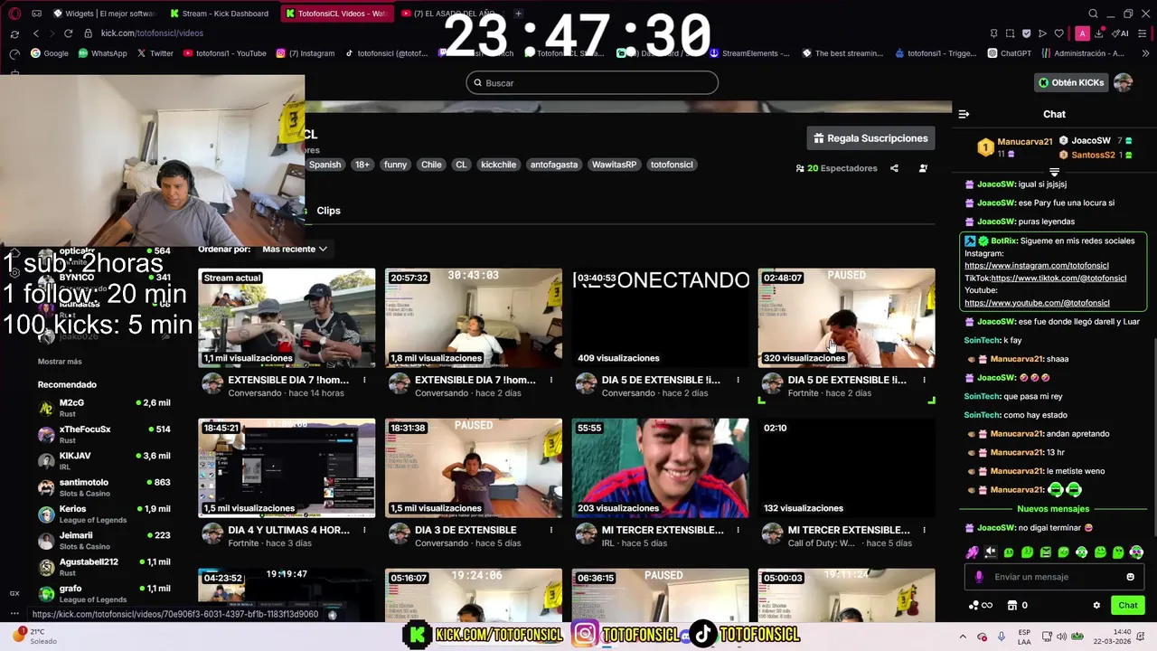This screenshot has width=1157, height=651.
Task: Click the Manucarva21 top gifter name
Action: (x=1026, y=142)
